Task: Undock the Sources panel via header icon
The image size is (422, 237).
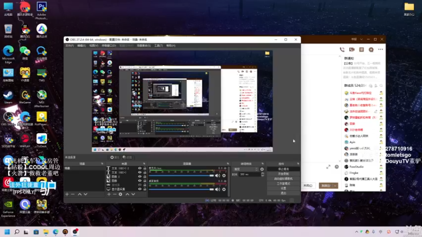Action: [x=144, y=164]
